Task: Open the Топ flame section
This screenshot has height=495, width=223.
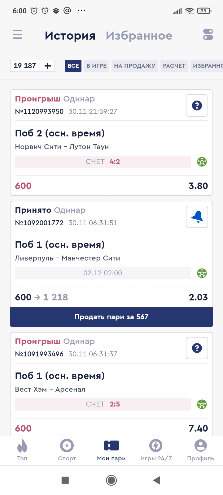Action: [22, 450]
